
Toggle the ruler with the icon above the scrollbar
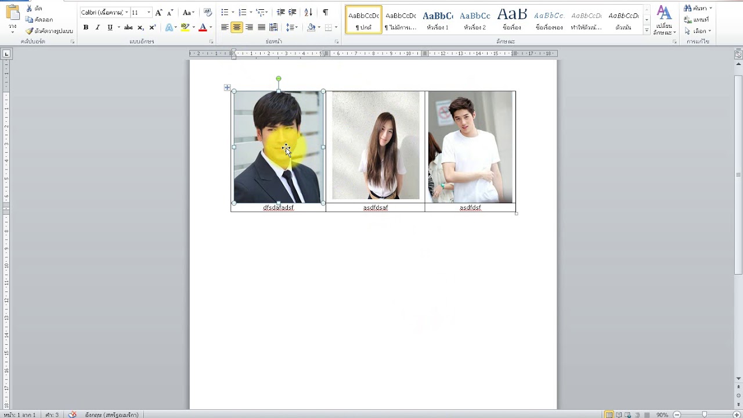[738, 55]
